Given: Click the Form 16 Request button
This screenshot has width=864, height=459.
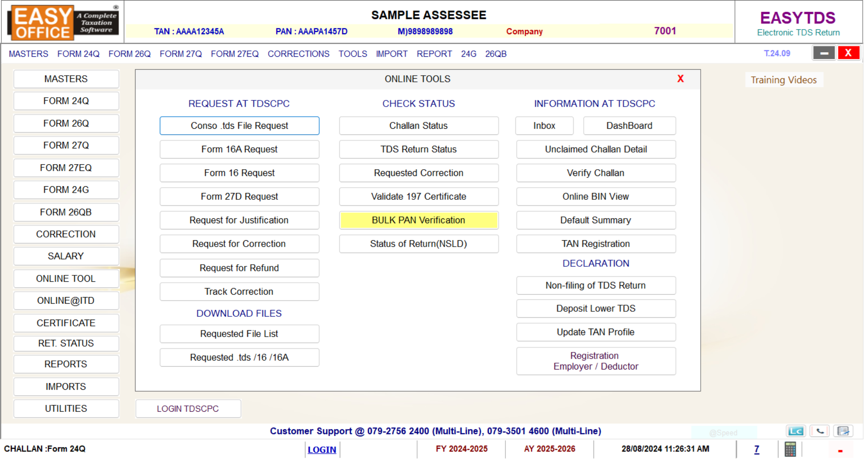Looking at the screenshot, I should [x=239, y=173].
